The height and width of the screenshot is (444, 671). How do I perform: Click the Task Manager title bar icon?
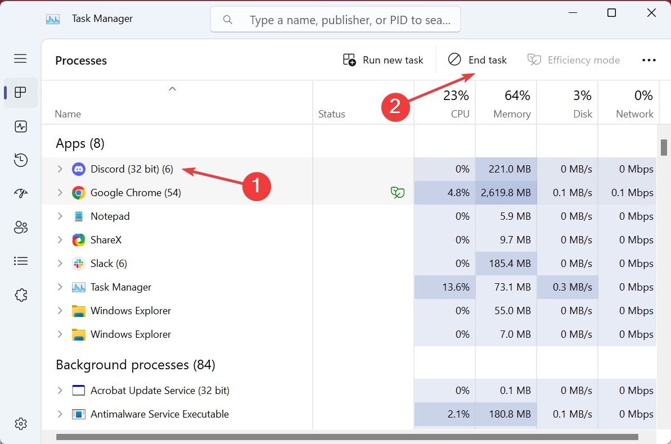tap(53, 19)
